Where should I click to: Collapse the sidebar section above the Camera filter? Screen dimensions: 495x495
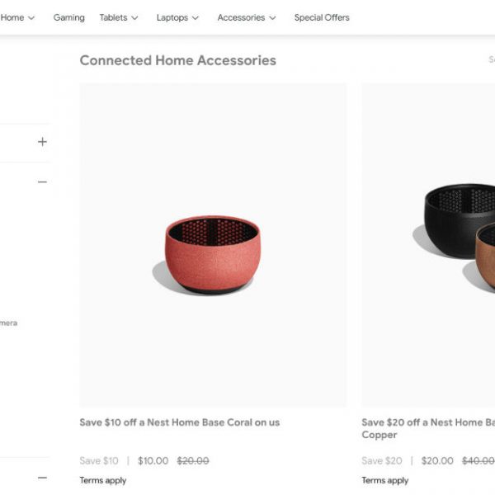click(43, 182)
